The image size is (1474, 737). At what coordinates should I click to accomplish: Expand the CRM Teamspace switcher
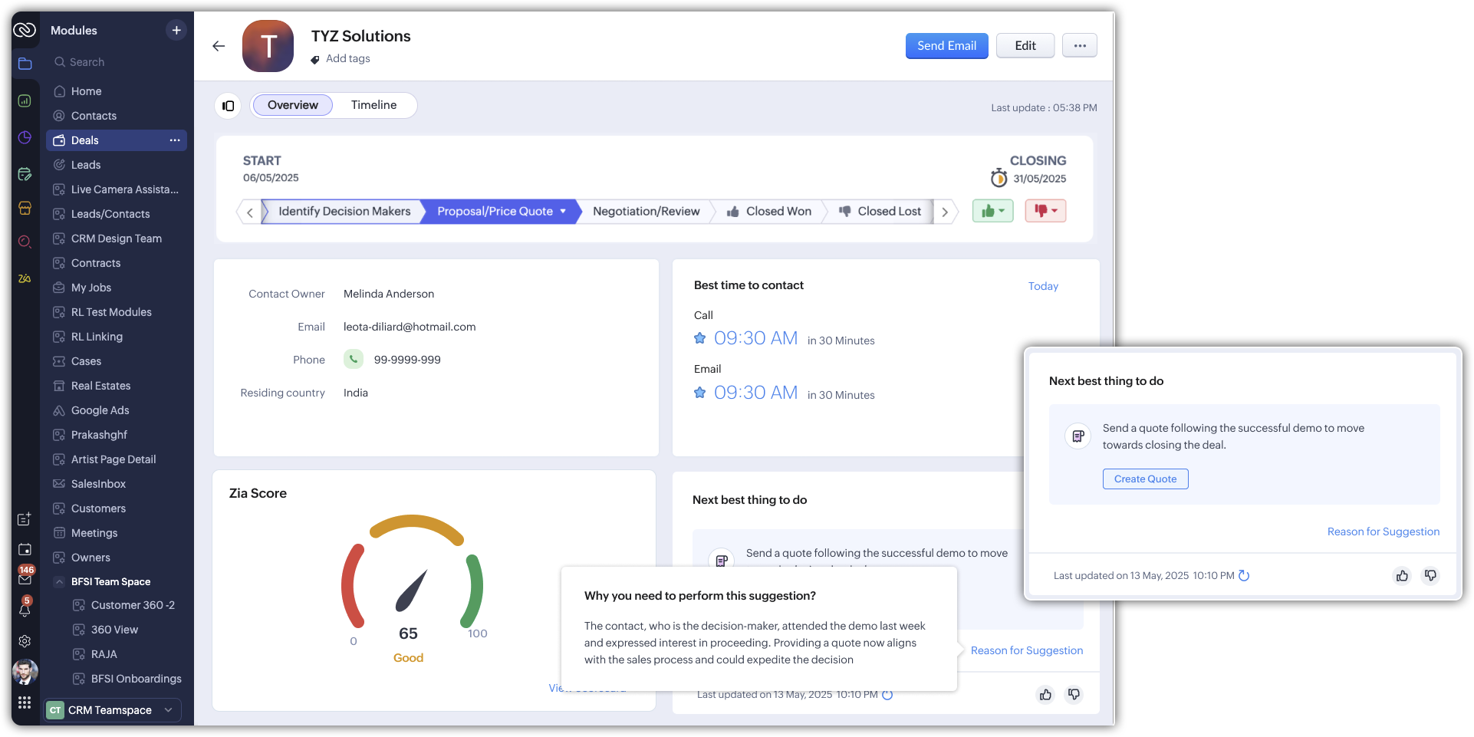[x=168, y=710]
